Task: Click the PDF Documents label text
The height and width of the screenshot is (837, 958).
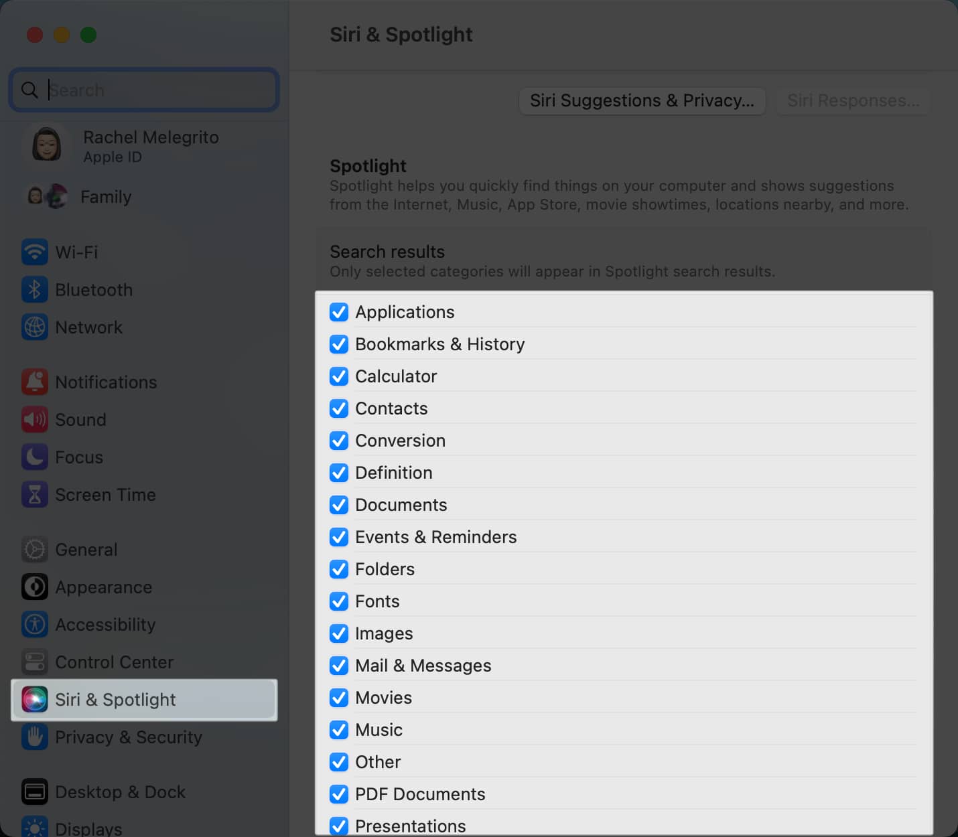Action: 420,794
